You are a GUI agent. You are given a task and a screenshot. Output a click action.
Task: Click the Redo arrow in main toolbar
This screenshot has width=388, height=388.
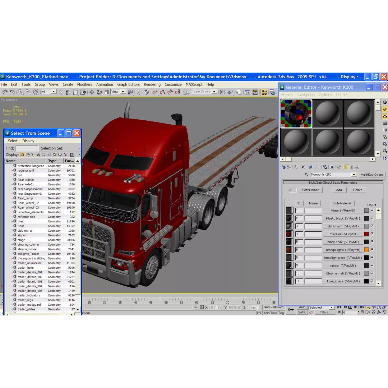click(12, 92)
